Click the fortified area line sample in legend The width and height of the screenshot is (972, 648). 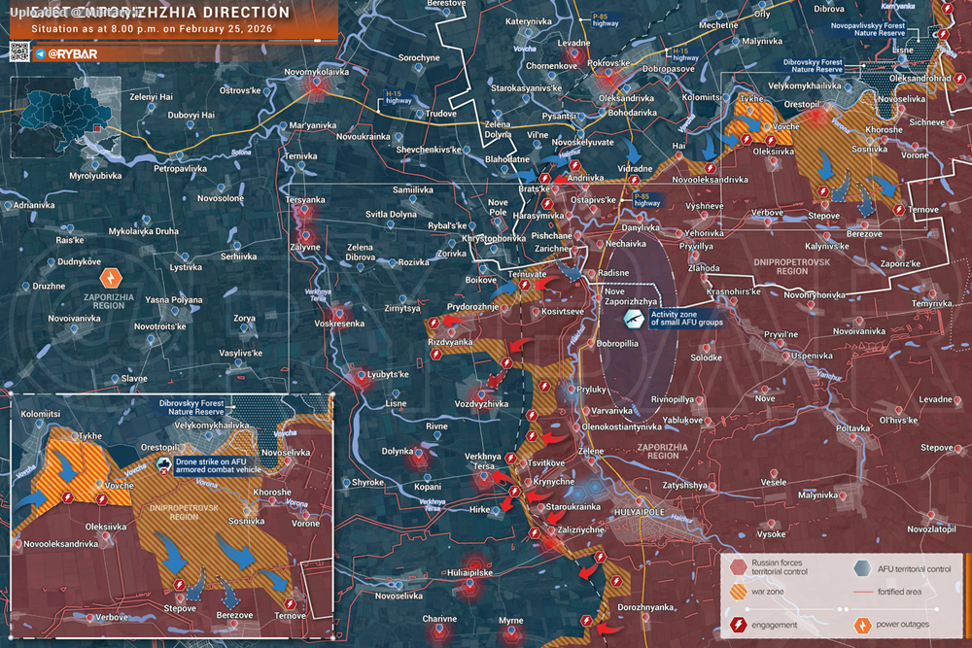coord(863,593)
